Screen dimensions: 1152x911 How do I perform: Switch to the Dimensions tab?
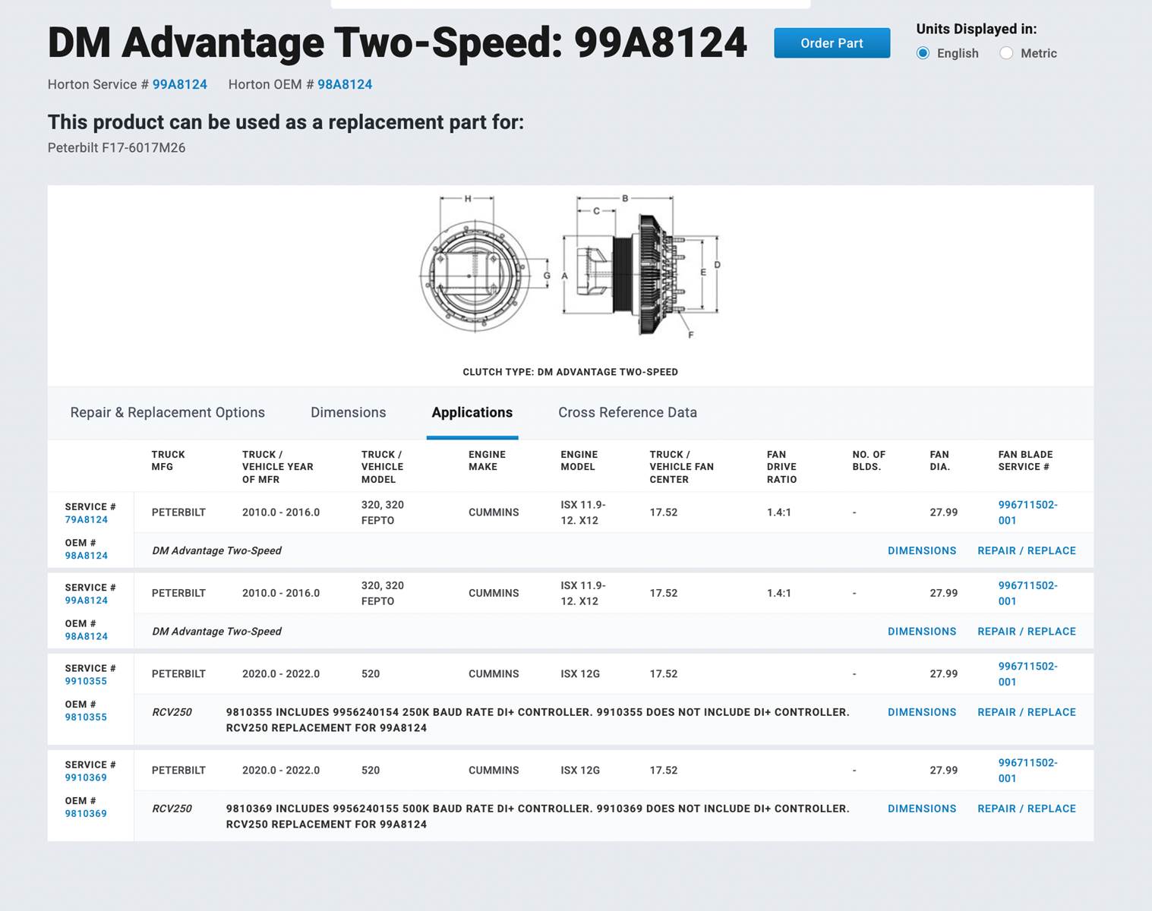[x=348, y=412]
